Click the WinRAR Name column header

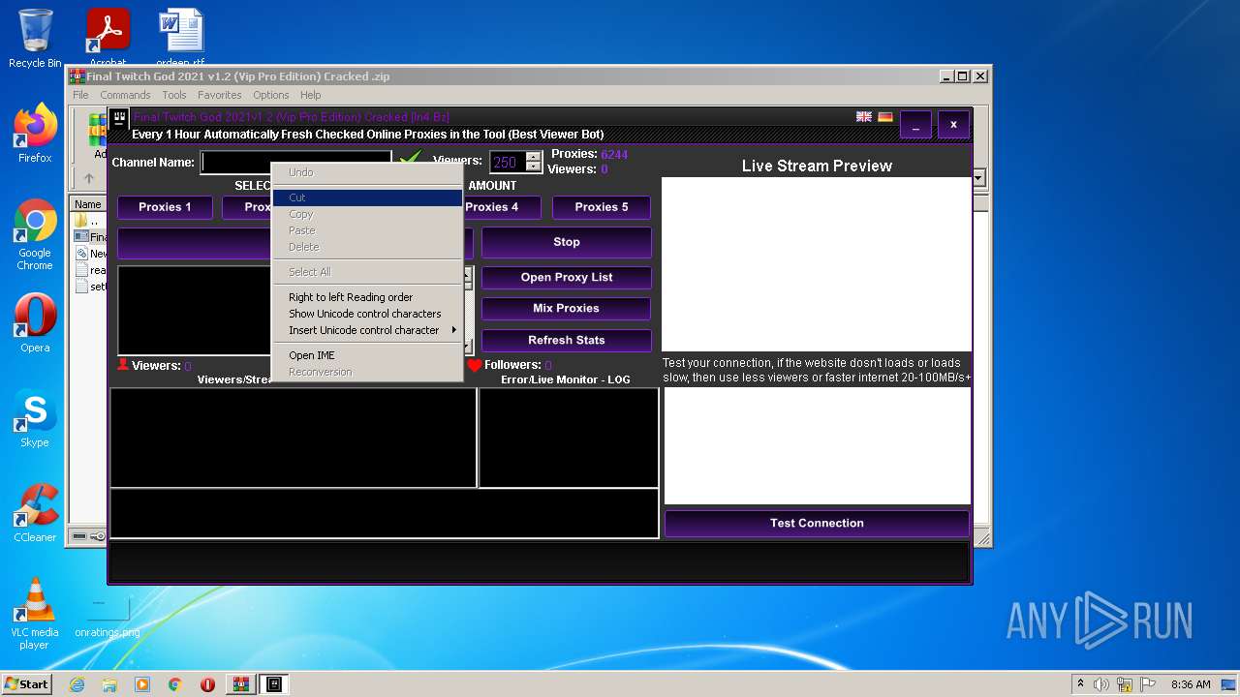[x=88, y=204]
